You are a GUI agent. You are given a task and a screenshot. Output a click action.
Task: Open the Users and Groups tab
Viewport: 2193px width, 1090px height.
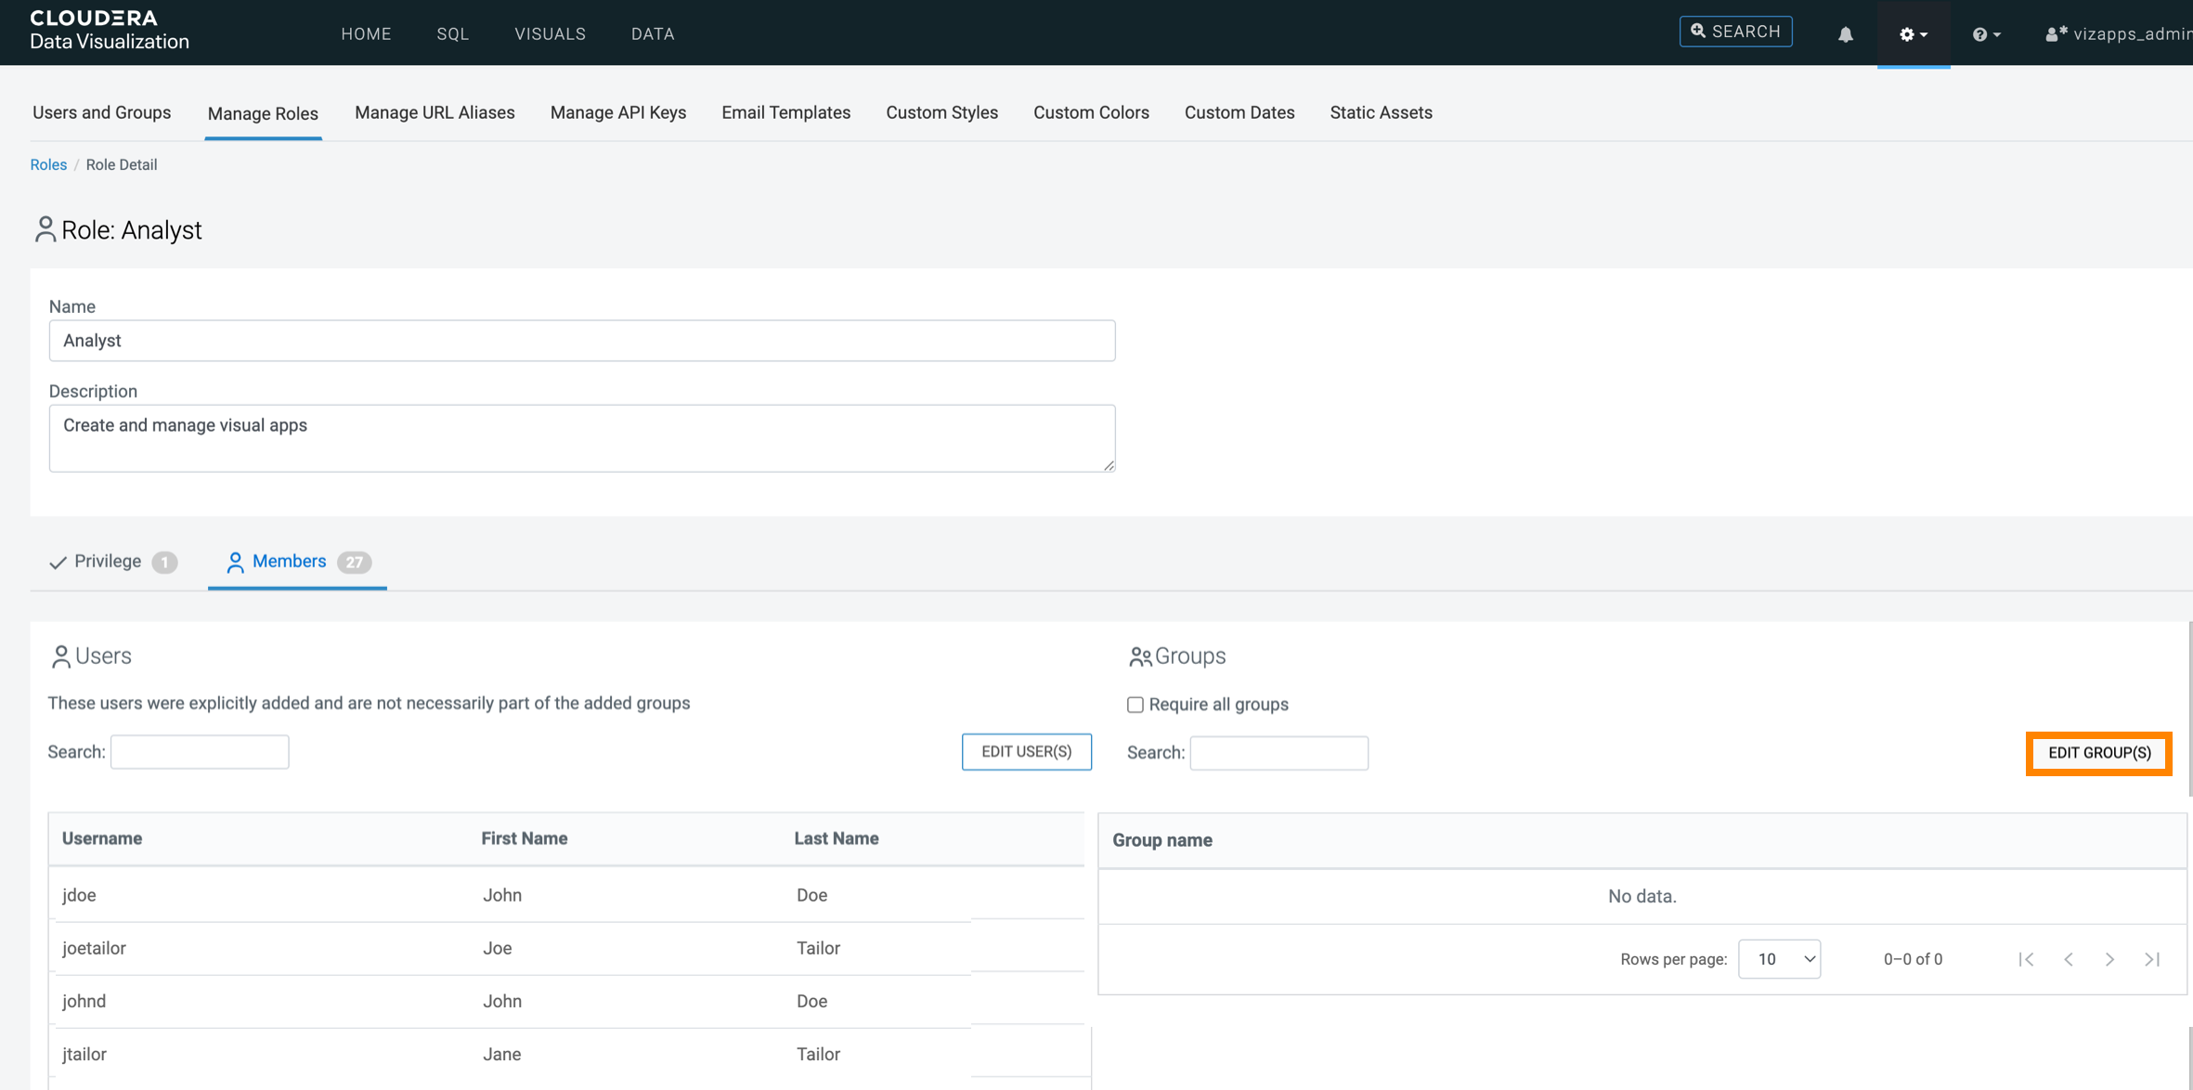[101, 112]
